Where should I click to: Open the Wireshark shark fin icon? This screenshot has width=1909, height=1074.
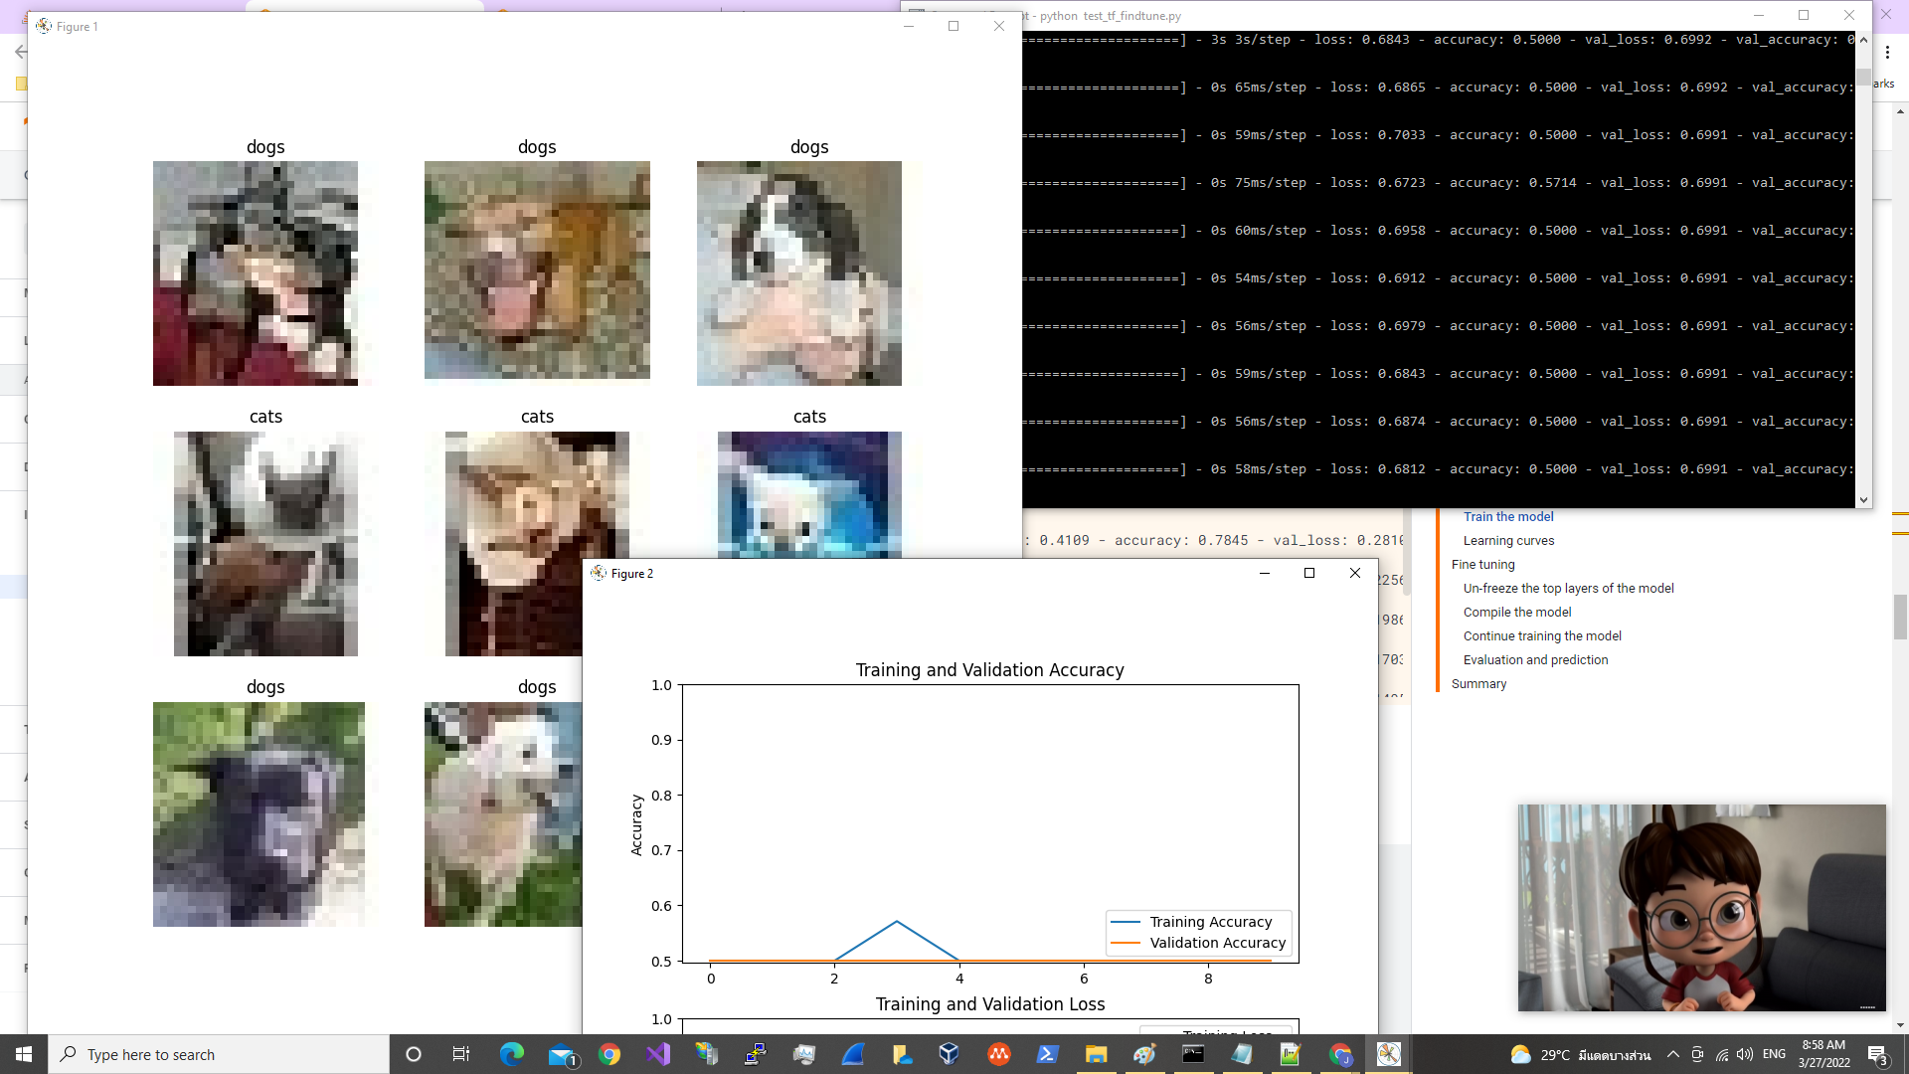853,1054
